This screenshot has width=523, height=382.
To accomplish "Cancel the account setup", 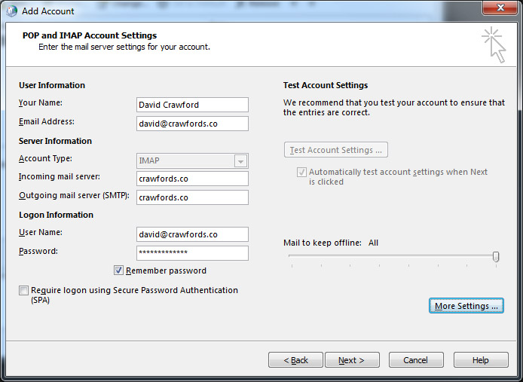I will click(x=416, y=360).
